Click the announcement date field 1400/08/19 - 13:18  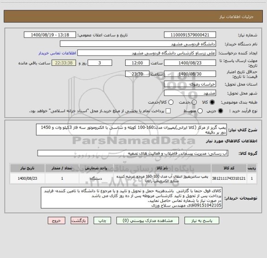pyautogui.click(x=50, y=35)
